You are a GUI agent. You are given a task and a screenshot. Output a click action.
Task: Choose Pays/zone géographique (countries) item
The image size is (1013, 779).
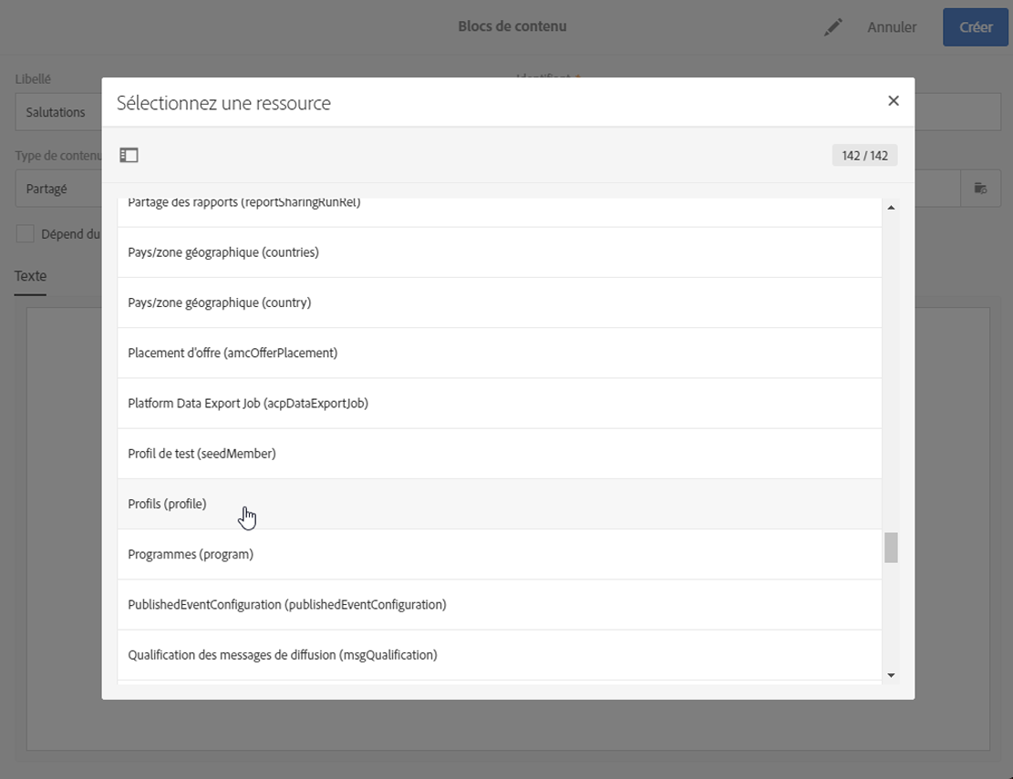click(223, 252)
